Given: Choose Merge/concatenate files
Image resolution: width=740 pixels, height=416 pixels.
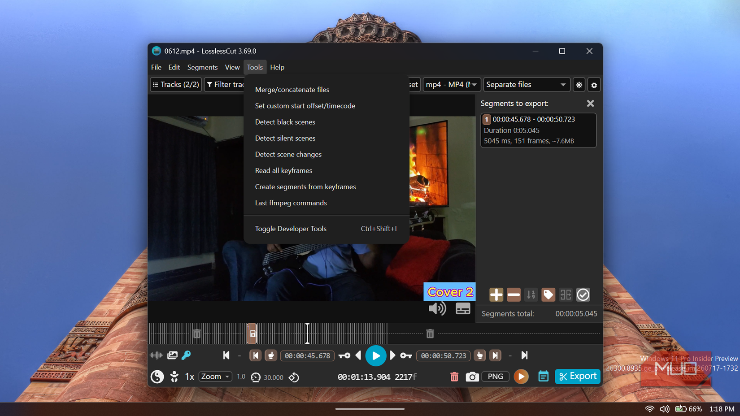Looking at the screenshot, I should click(x=326, y=90).
